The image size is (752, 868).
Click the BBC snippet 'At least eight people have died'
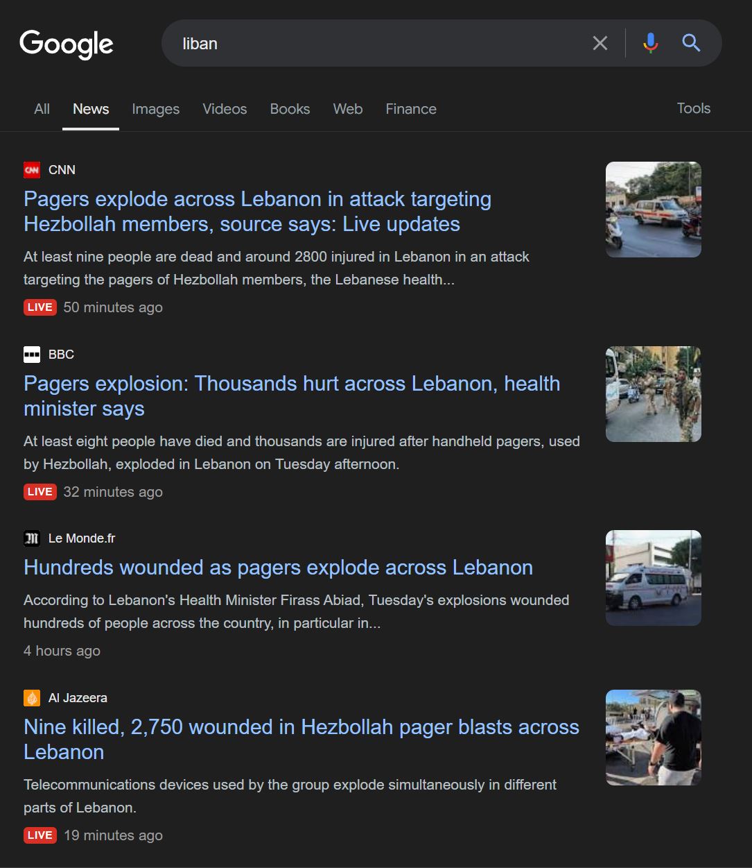[301, 453]
